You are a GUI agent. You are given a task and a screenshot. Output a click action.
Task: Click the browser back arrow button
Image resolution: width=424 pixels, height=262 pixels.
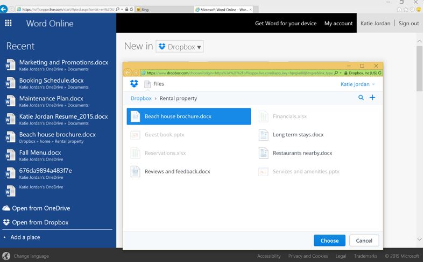click(x=4, y=9)
